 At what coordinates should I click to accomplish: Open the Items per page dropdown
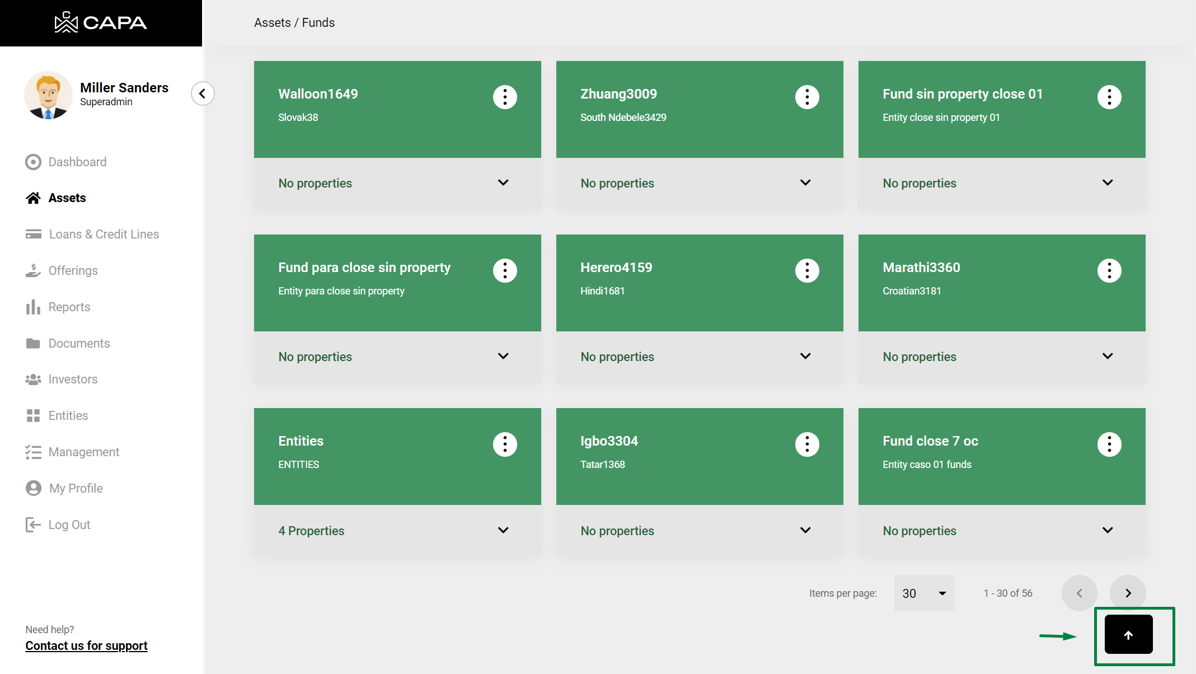tap(924, 593)
